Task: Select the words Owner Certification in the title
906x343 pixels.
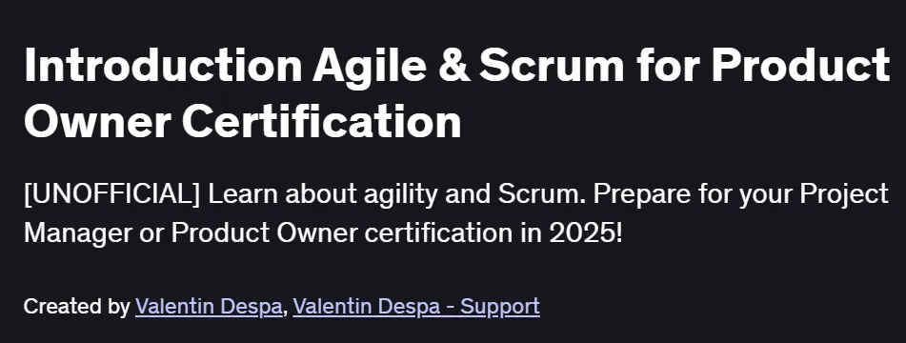Action: click(x=243, y=122)
